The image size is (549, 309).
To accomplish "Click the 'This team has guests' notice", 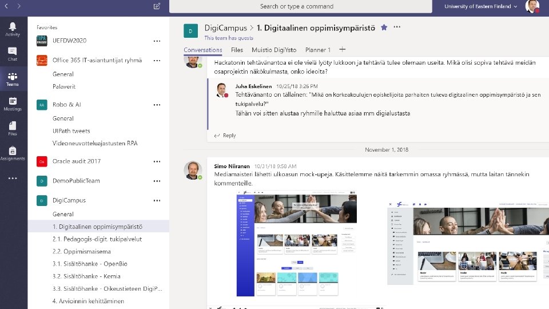I will click(229, 38).
